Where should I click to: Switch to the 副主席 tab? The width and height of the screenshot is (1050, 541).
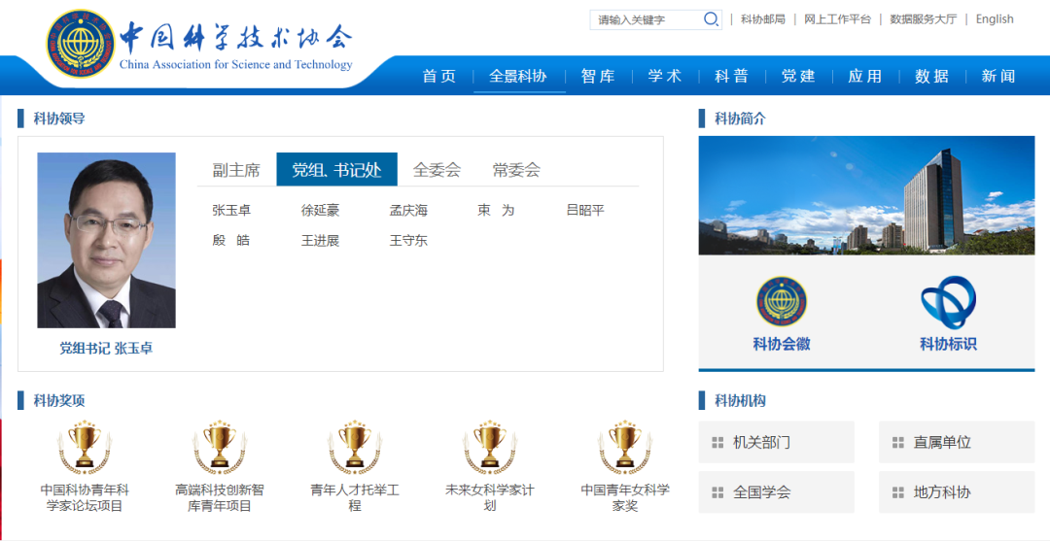point(236,170)
